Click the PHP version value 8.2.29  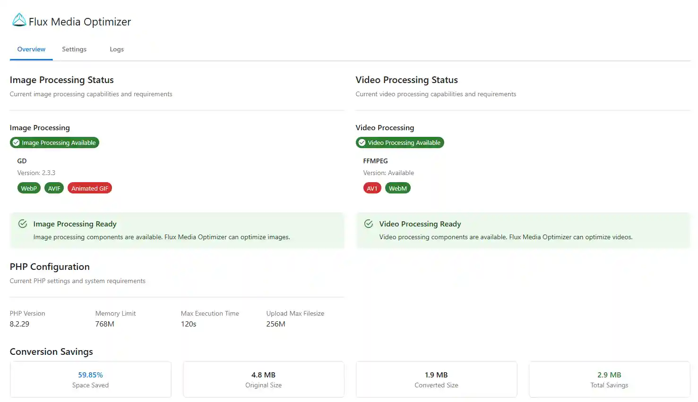pyautogui.click(x=20, y=324)
